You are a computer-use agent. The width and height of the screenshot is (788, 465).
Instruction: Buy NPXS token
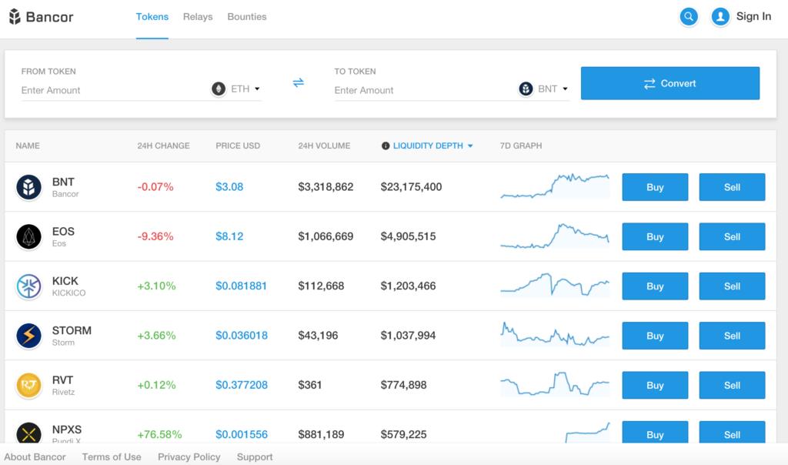[655, 433]
